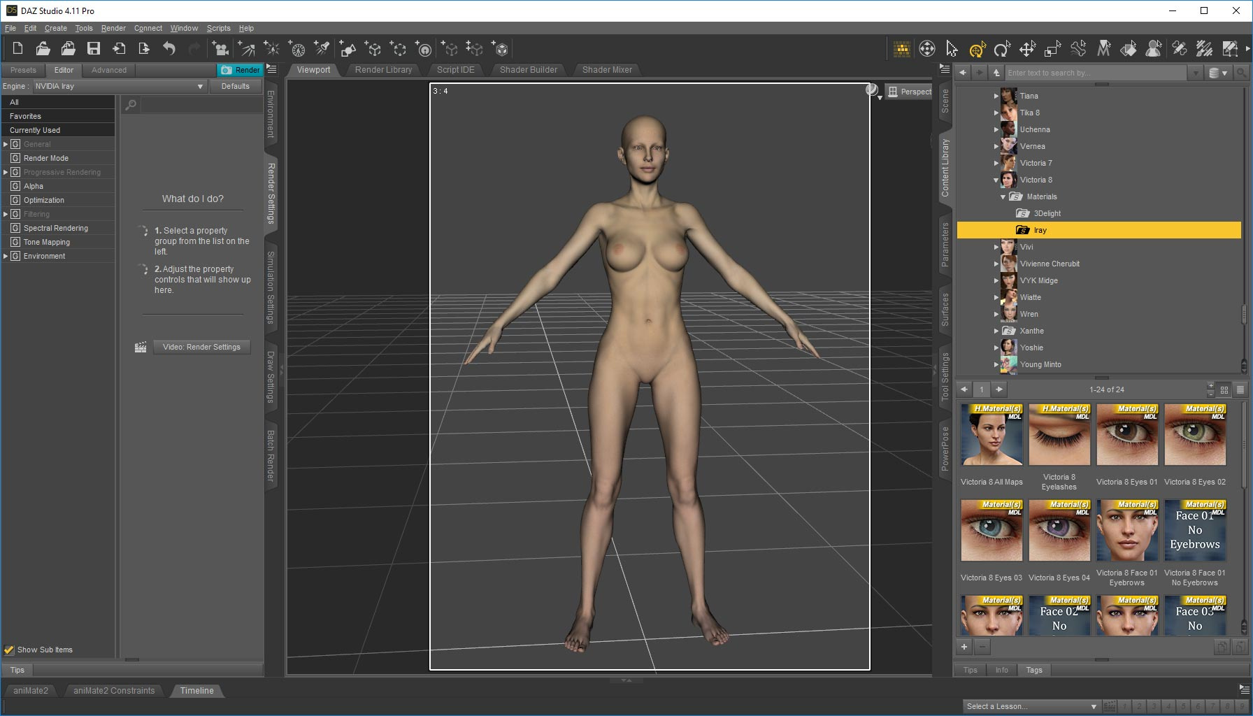Viewport: 1253px width, 716px height.
Task: Select the Node Selection arrow tool
Action: (952, 48)
